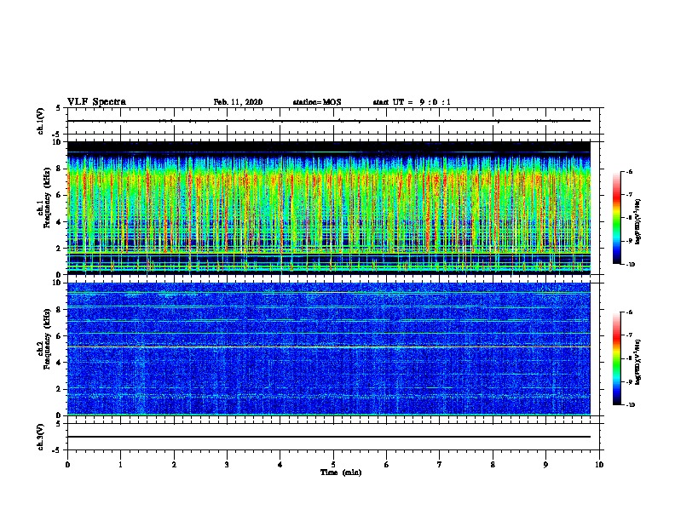Screen dimensions: 675x521
Task: Click the "4" kHz tick on ch.2 axis
Action: (x=59, y=363)
